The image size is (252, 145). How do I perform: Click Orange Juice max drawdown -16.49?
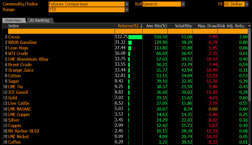click(x=211, y=70)
